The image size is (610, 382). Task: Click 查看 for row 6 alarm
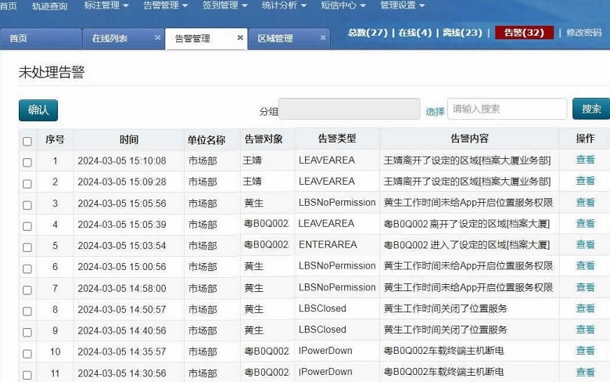[x=585, y=265]
